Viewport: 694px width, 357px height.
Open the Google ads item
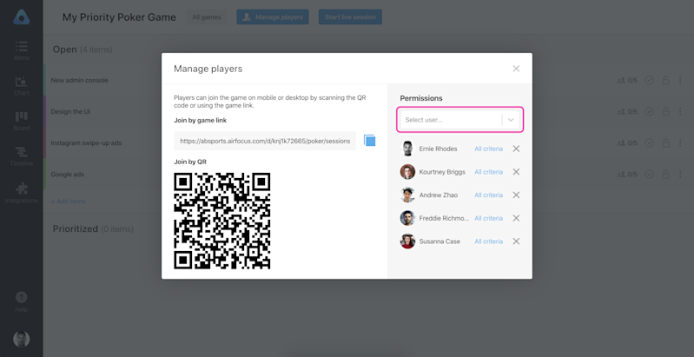coord(67,175)
